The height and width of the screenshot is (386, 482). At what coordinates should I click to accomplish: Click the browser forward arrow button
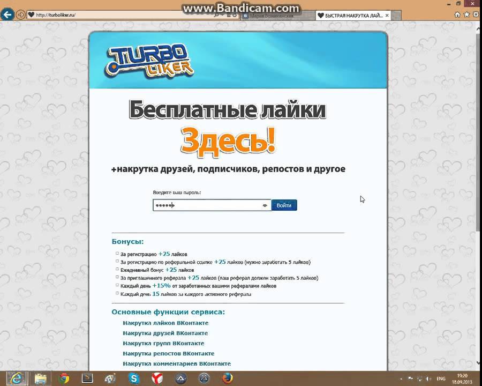[x=20, y=14]
